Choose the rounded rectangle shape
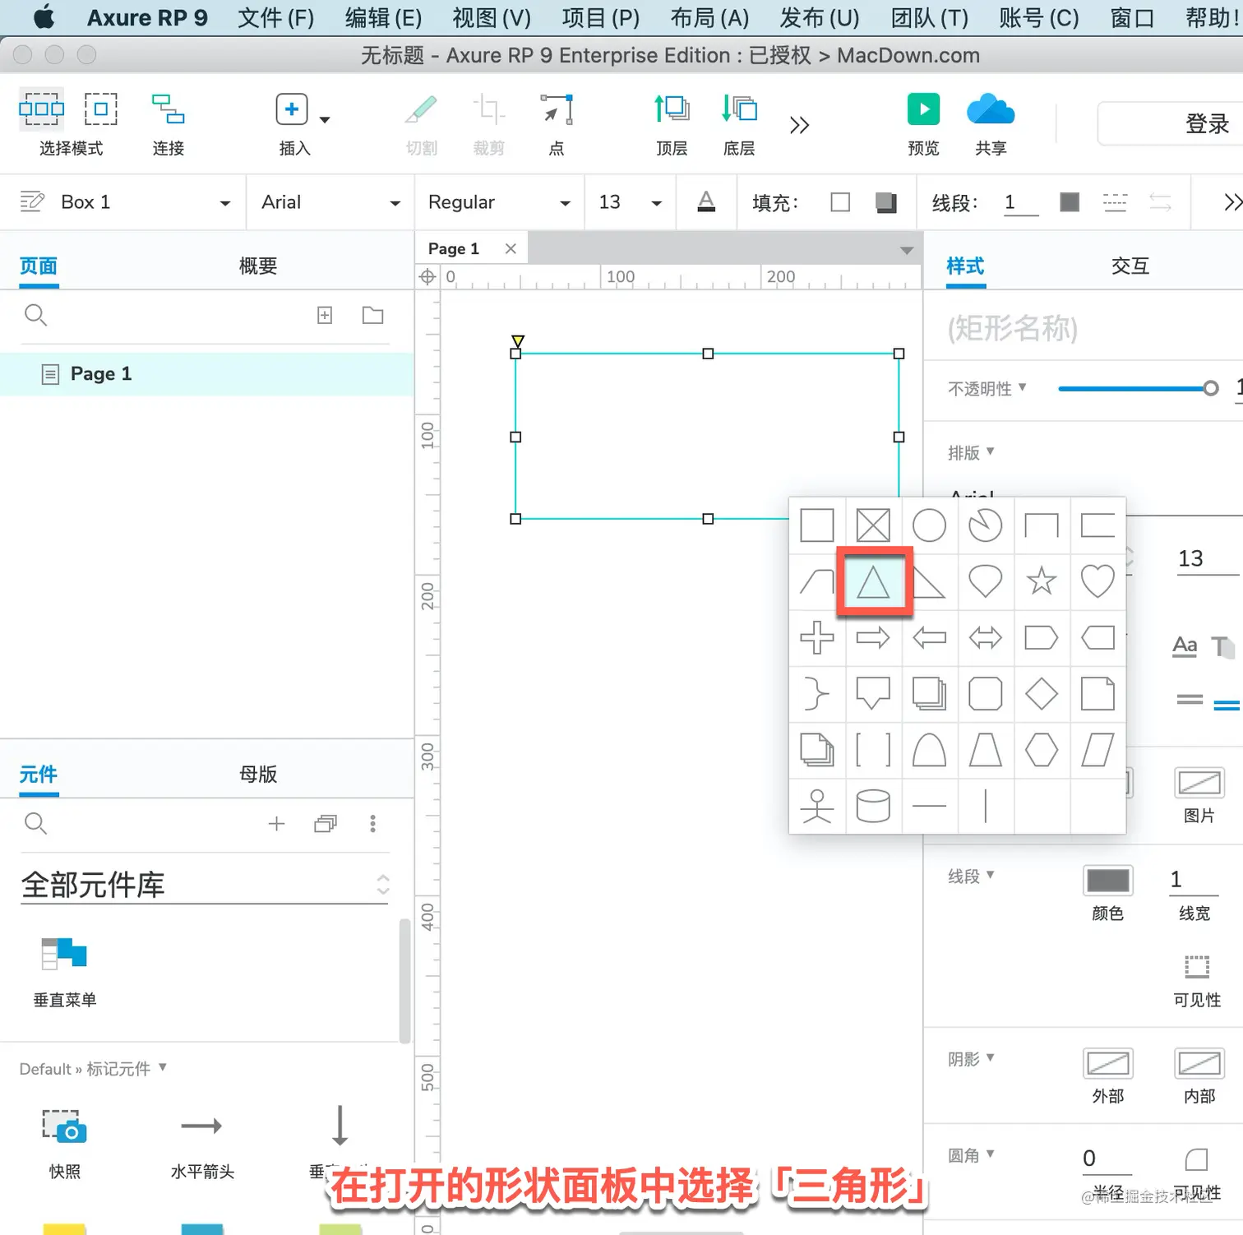The height and width of the screenshot is (1235, 1243). (x=985, y=694)
